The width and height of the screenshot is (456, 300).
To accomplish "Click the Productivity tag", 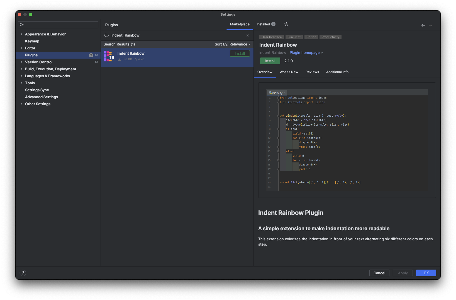I will click(x=330, y=37).
